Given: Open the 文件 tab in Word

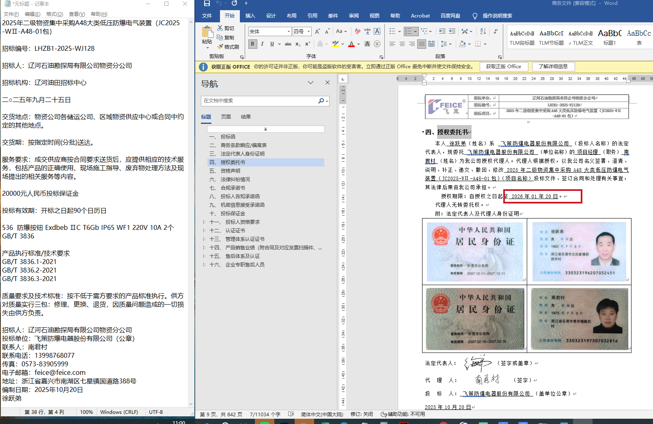Looking at the screenshot, I should 207,16.
